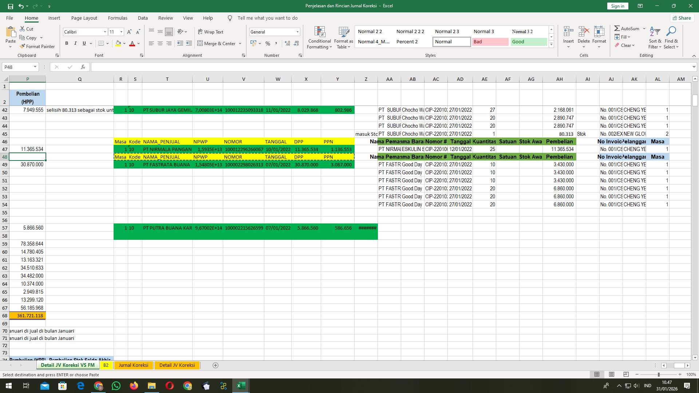Apply bold formatting to selected cell

[67, 43]
